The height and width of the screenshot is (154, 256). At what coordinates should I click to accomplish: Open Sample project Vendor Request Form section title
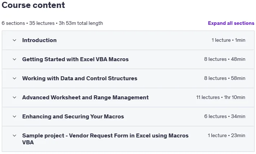click(x=105, y=139)
